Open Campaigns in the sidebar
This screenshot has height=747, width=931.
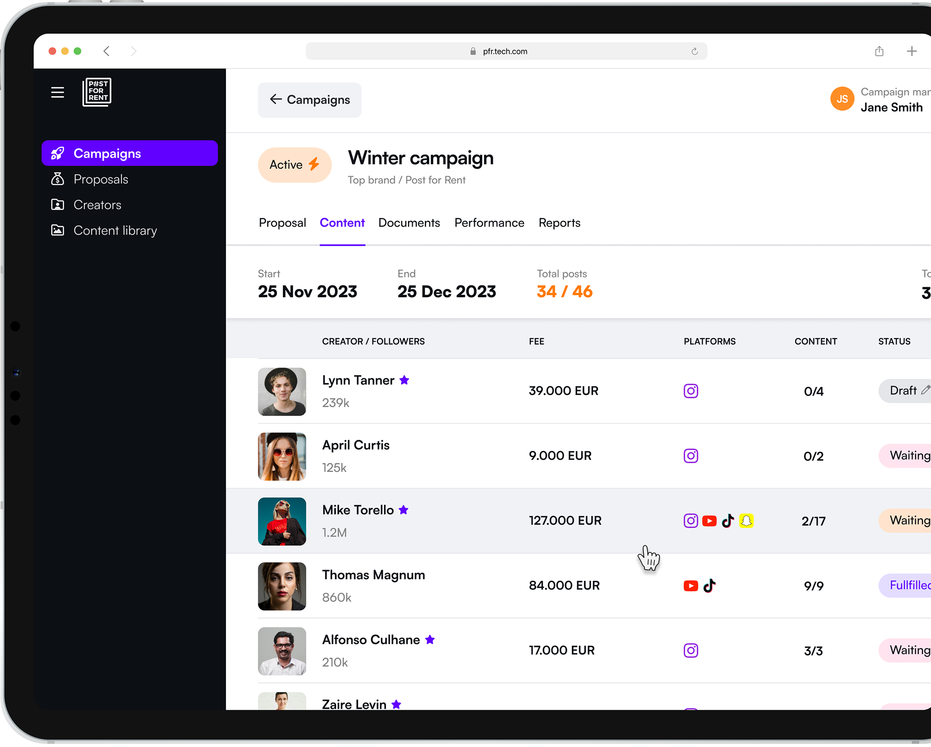pos(130,153)
